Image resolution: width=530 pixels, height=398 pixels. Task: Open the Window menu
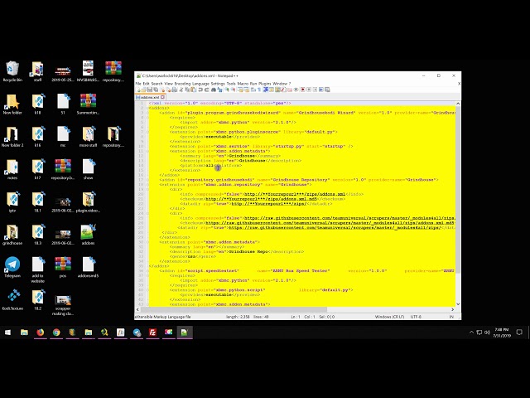point(280,84)
